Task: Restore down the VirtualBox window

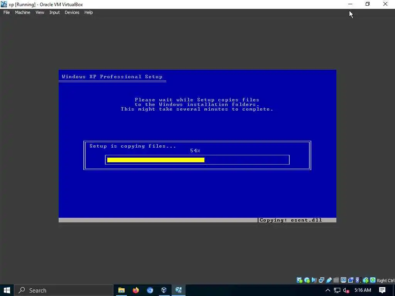Action: click(x=368, y=4)
